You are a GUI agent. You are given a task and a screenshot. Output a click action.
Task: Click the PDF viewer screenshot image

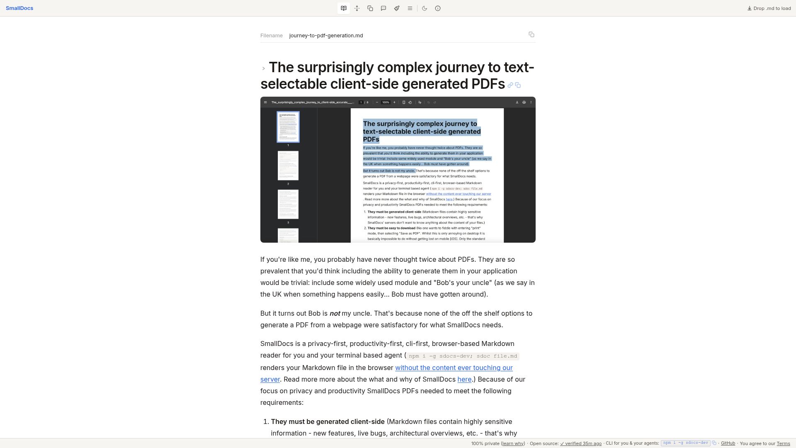[x=398, y=170]
